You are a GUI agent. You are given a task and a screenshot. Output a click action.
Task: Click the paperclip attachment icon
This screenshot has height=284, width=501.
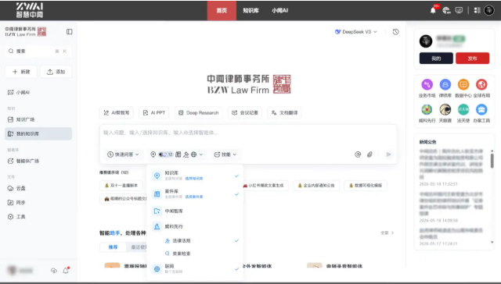pos(369,154)
